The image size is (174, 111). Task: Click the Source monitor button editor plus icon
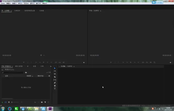point(84,63)
